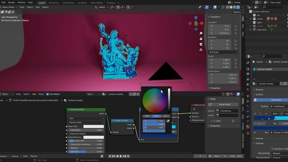Open the Render menu in top bar

[x=11, y=2]
